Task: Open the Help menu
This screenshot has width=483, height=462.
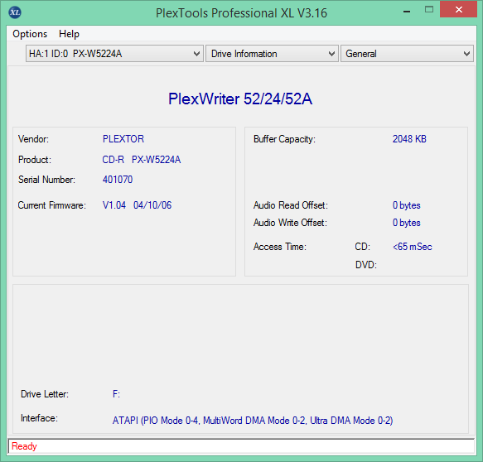Action: click(69, 34)
